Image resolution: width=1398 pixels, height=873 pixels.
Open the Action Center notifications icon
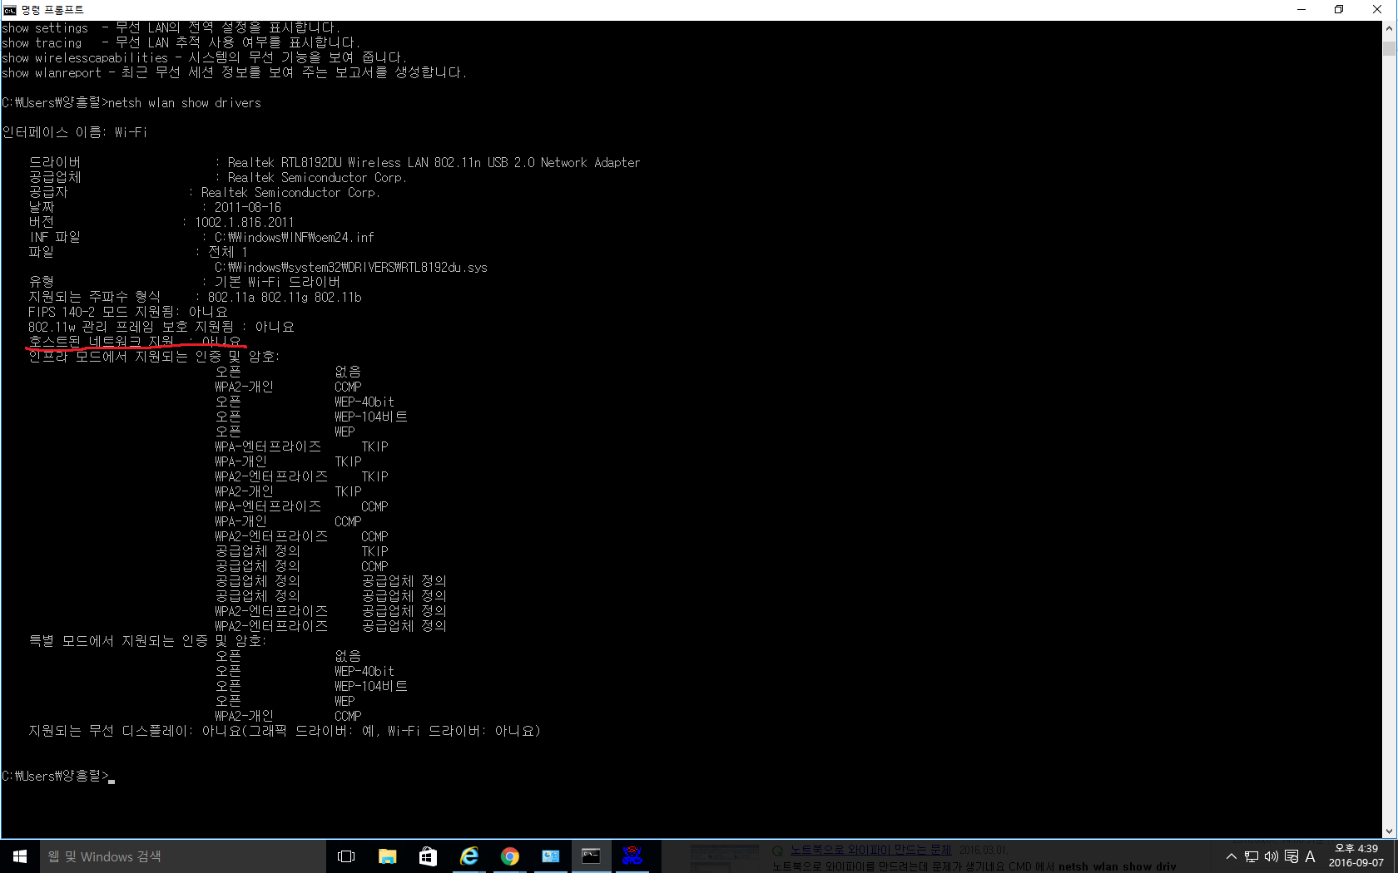(1291, 856)
